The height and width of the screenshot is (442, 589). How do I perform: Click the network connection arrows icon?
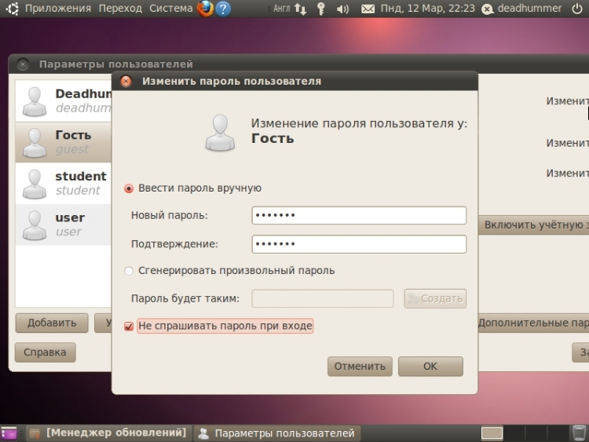coord(300,9)
